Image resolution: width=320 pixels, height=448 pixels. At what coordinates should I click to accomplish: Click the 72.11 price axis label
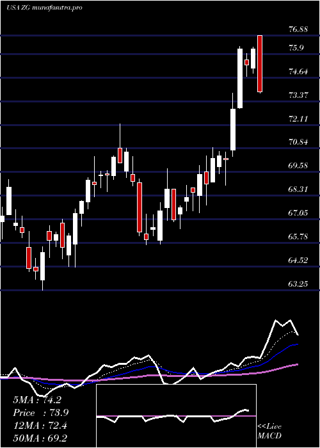coord(299,118)
